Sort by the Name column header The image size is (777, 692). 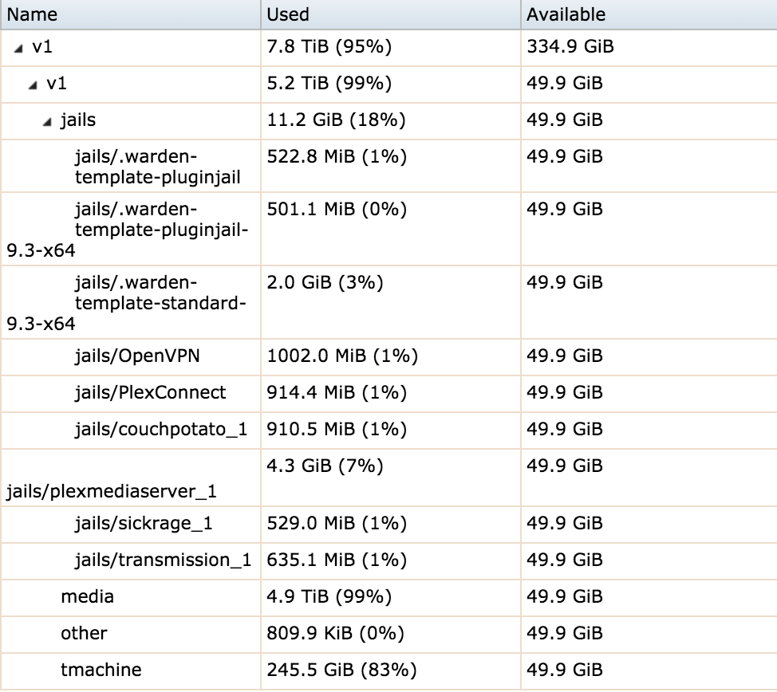coord(131,14)
